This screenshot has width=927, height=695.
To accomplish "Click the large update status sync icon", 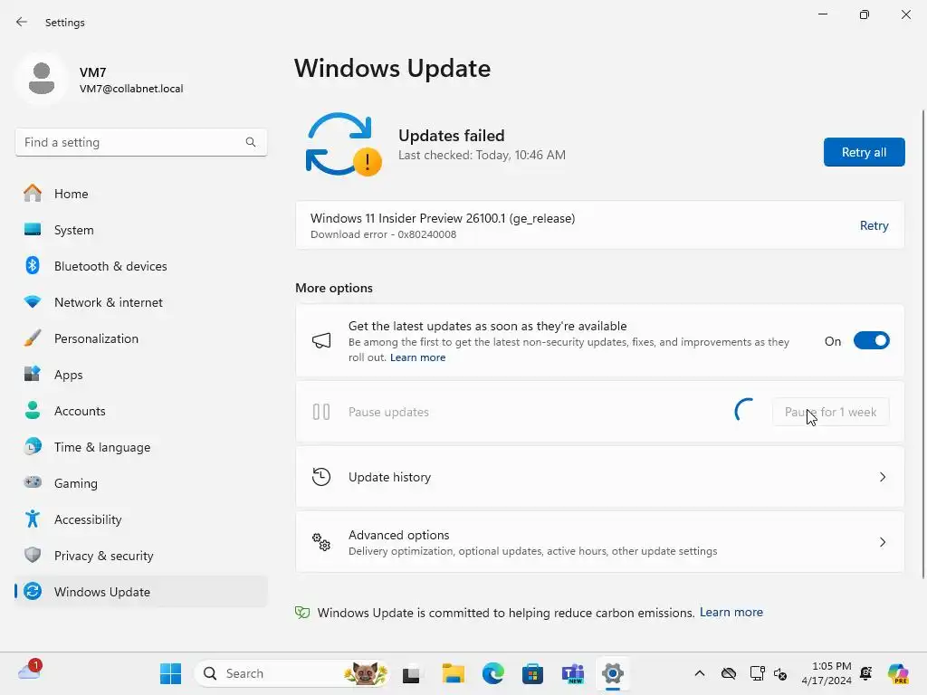I will click(x=343, y=145).
